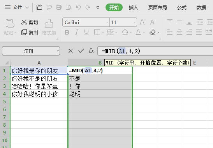Expand the quick access toolbar dropdown

(98, 8)
